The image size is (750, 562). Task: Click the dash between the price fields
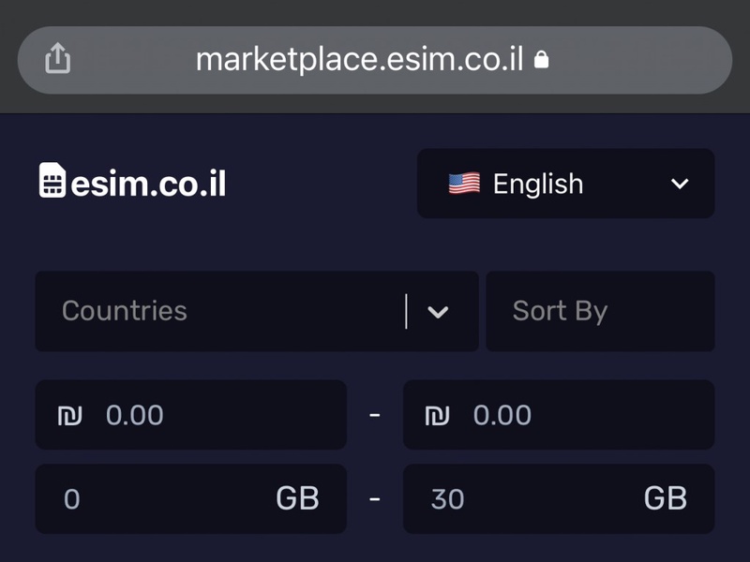(x=374, y=415)
